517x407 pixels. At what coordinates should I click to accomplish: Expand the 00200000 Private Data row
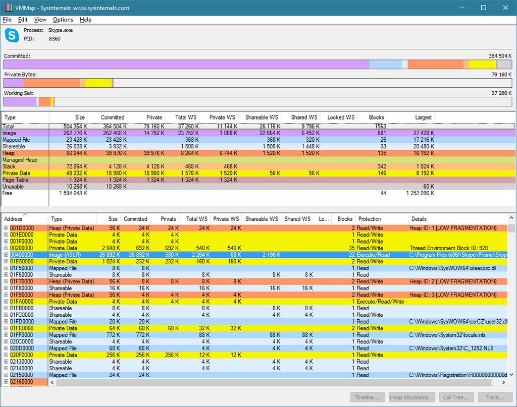coord(6,248)
